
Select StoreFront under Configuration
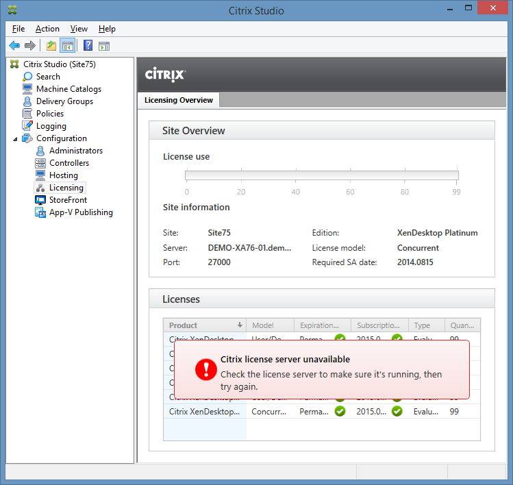click(x=68, y=200)
